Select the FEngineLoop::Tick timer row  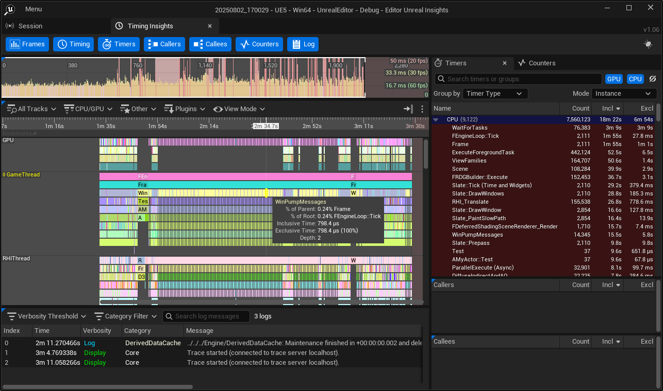click(x=543, y=136)
